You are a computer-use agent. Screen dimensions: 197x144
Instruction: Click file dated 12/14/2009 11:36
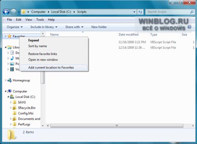(132, 48)
